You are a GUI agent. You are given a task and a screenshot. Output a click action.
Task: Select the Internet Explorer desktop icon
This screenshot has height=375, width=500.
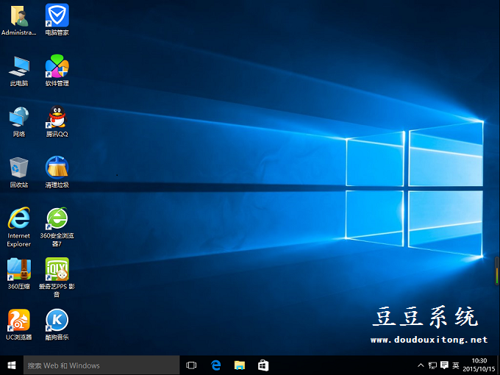tap(18, 218)
